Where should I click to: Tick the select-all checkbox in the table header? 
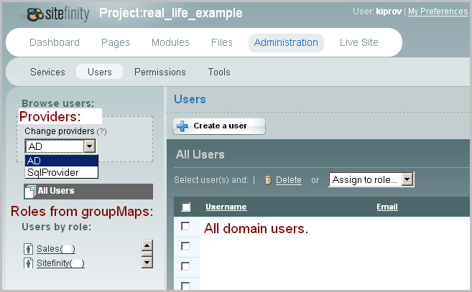186,207
